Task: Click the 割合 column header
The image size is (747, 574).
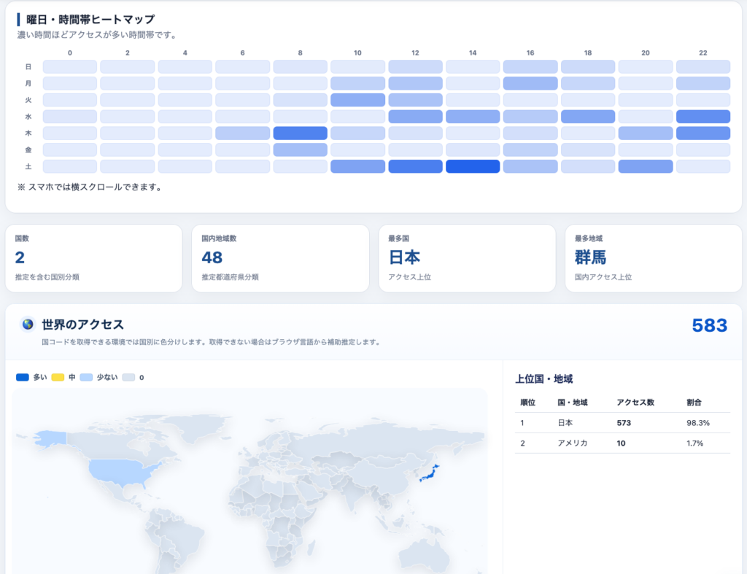Action: [694, 403]
